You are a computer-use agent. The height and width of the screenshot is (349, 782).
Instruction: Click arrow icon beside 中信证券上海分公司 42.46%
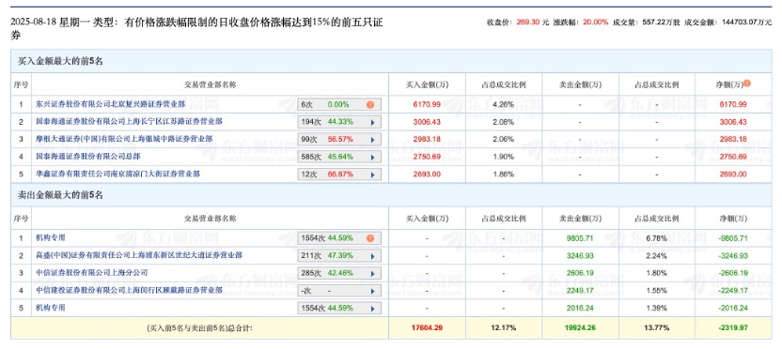pos(372,273)
